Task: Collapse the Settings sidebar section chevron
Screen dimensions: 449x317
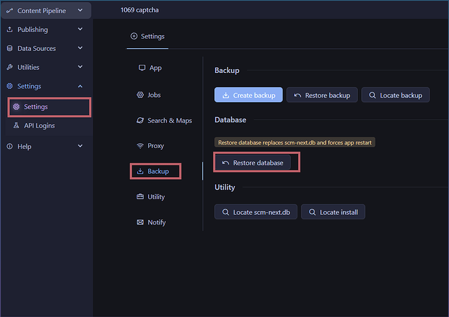Action: coord(80,86)
